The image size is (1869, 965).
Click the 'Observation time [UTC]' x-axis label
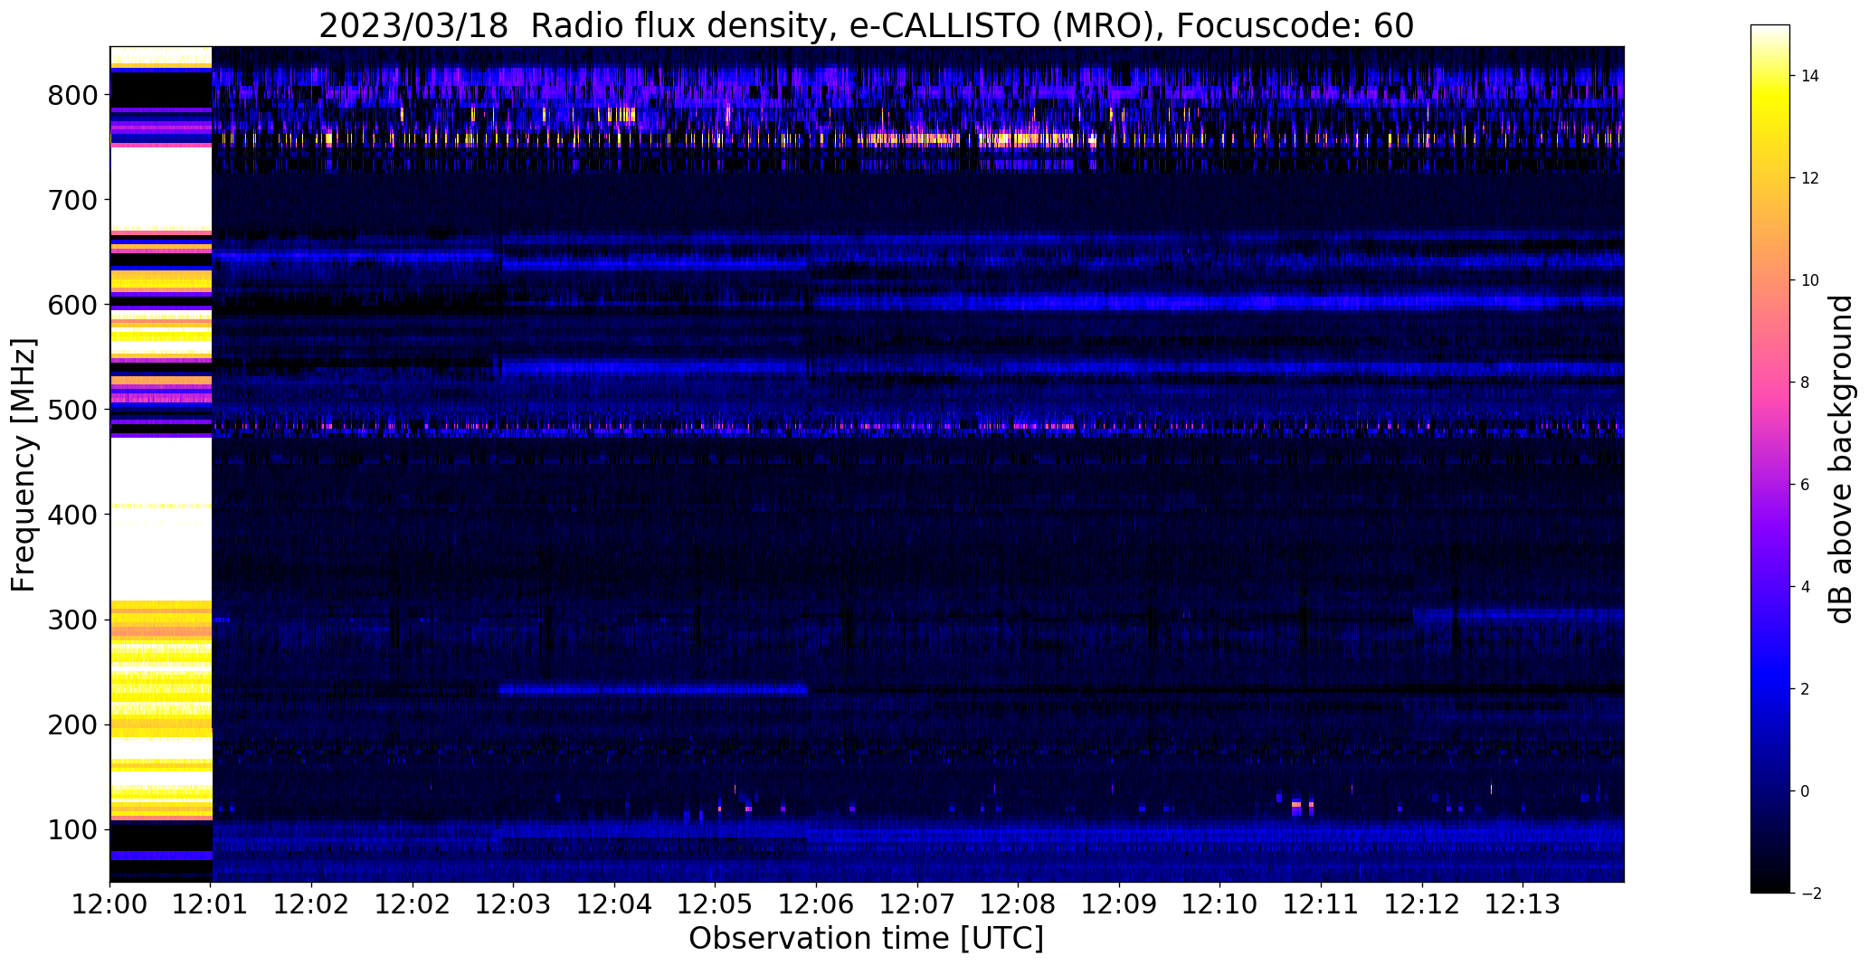[x=866, y=939]
